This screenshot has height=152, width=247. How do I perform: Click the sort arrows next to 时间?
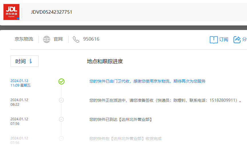pyautogui.click(x=30, y=61)
